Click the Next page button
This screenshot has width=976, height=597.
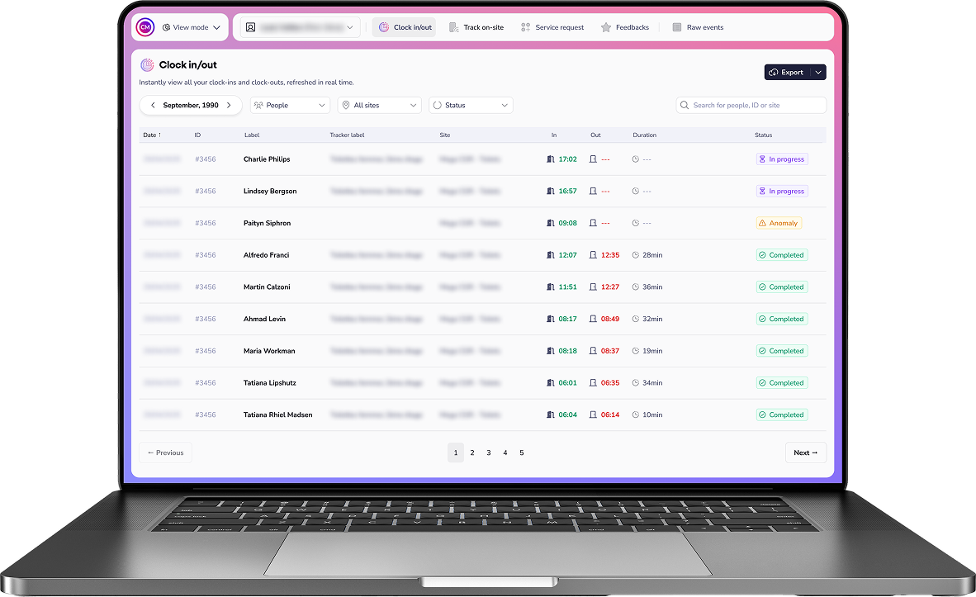tap(805, 452)
